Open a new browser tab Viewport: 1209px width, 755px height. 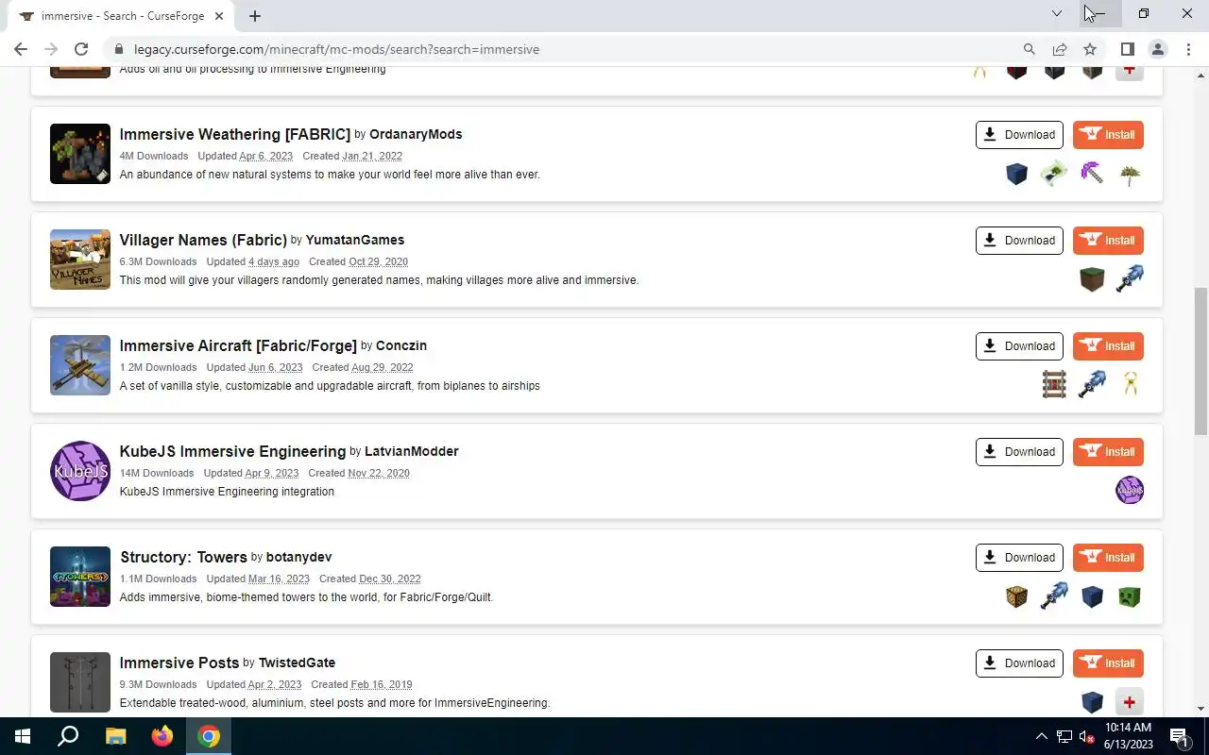click(255, 16)
